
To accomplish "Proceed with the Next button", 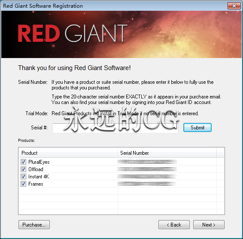I will coord(209,224).
